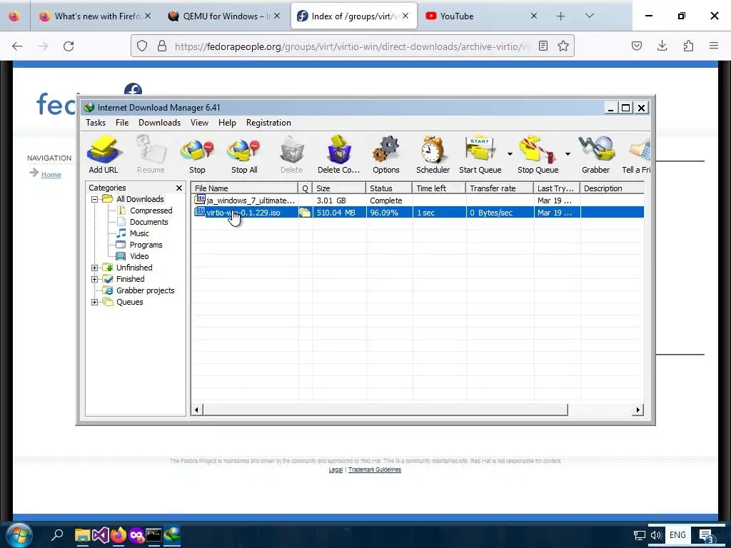The height and width of the screenshot is (548, 731).
Task: Sort by Size column header
Action: tap(339, 188)
